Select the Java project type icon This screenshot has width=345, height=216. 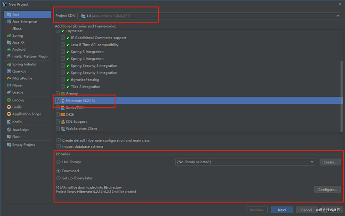(x=9, y=15)
